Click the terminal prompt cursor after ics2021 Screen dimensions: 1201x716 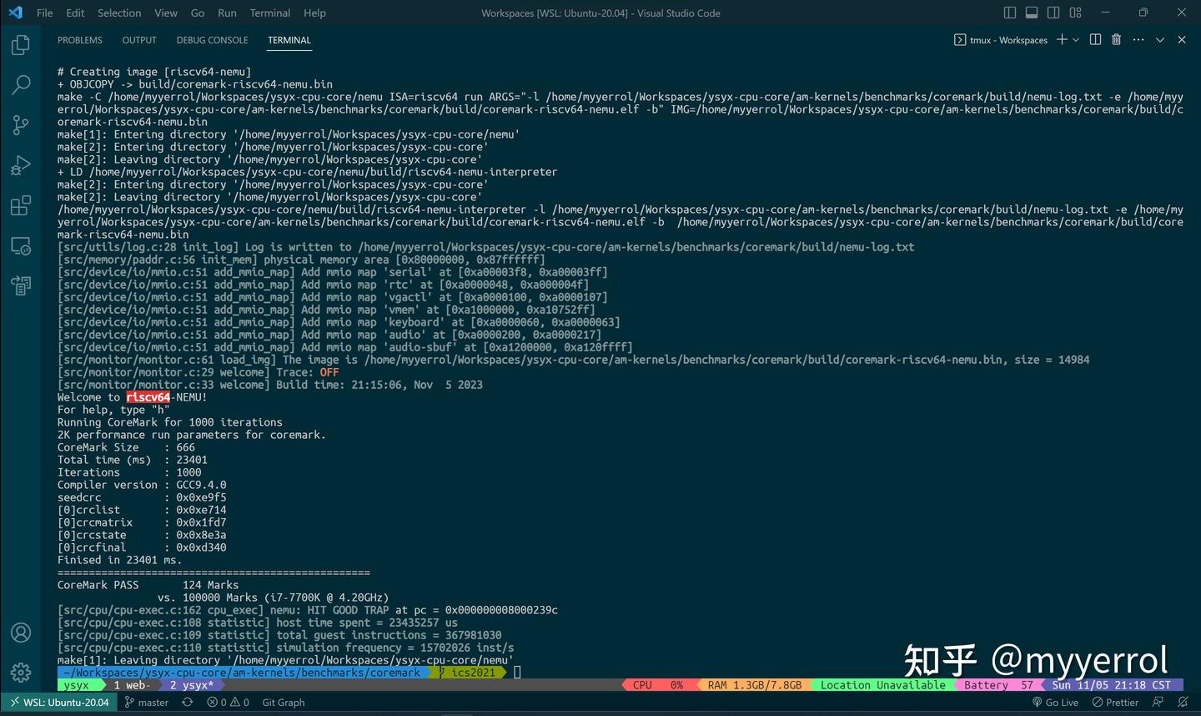point(517,673)
